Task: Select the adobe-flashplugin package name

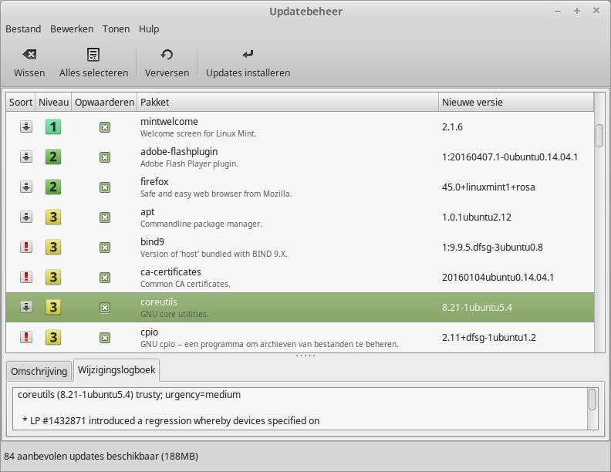Action: pos(179,151)
